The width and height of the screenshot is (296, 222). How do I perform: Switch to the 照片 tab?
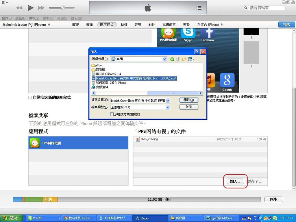186,25
